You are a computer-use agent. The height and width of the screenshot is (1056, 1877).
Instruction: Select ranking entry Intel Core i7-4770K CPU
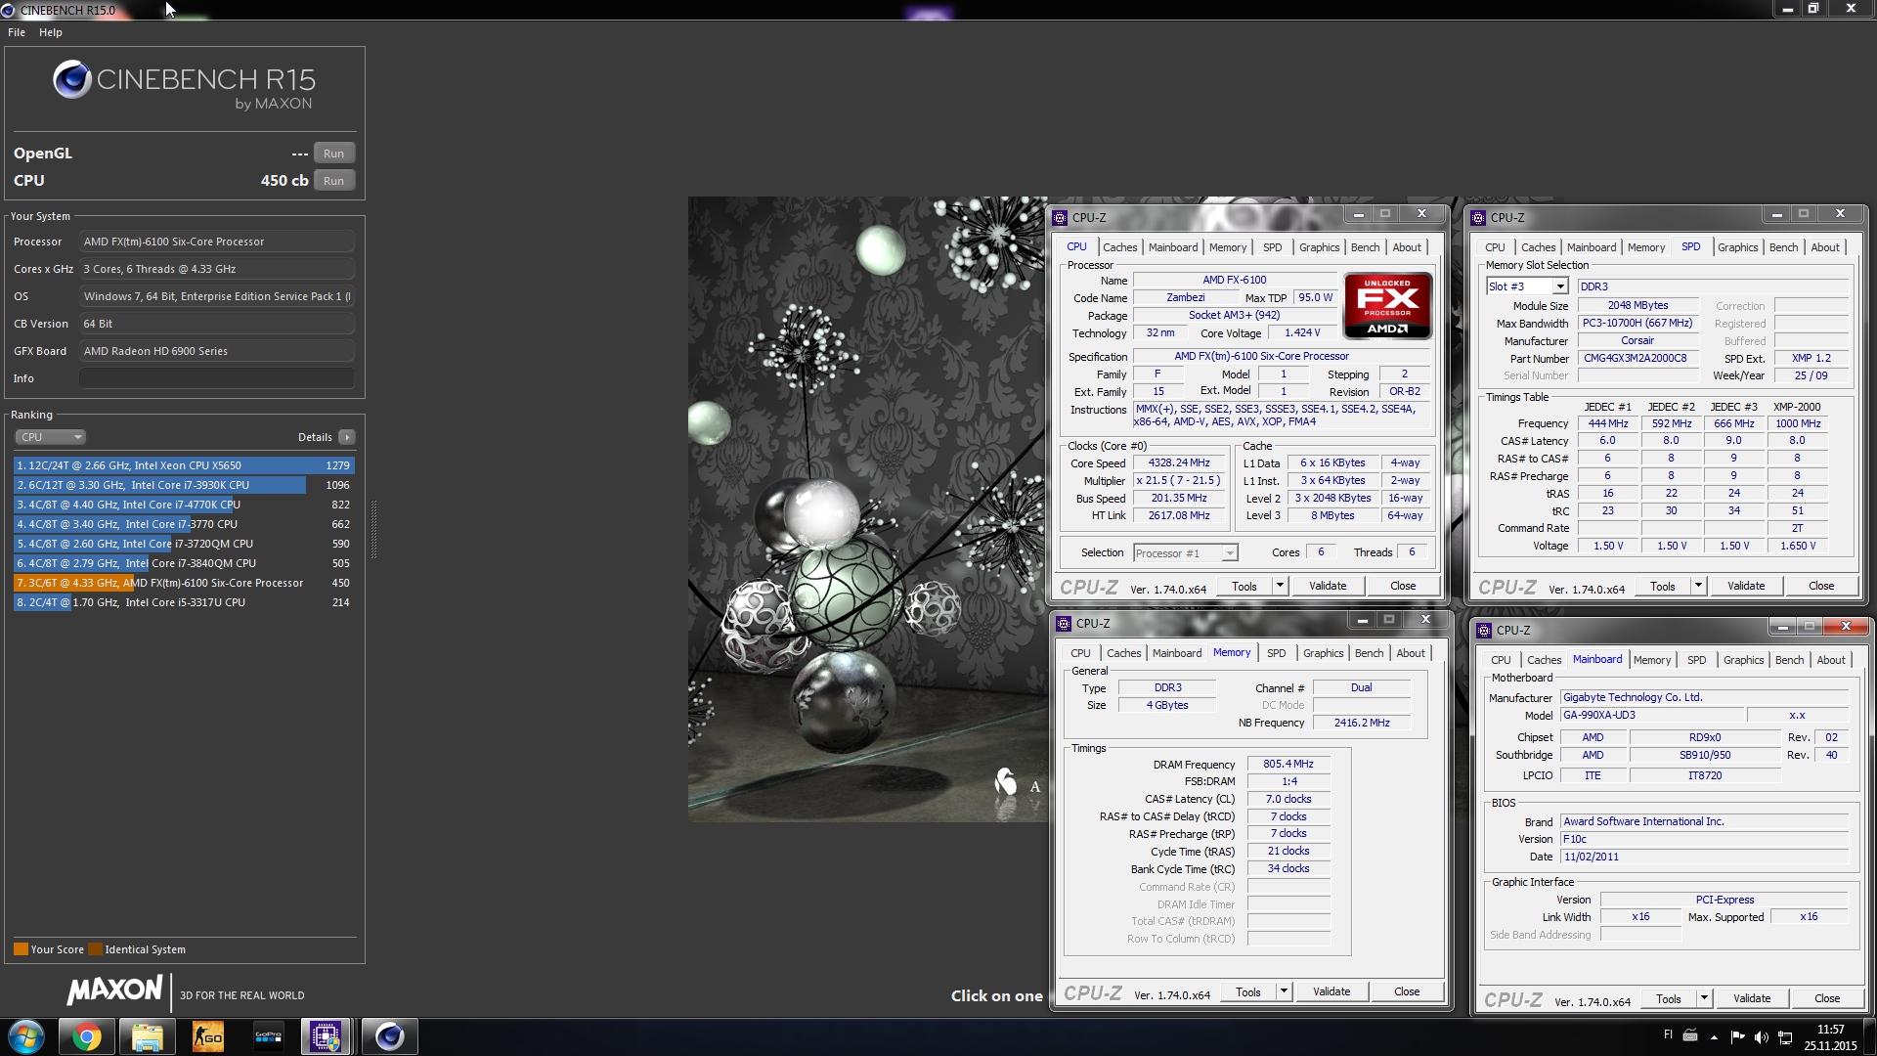pos(184,505)
